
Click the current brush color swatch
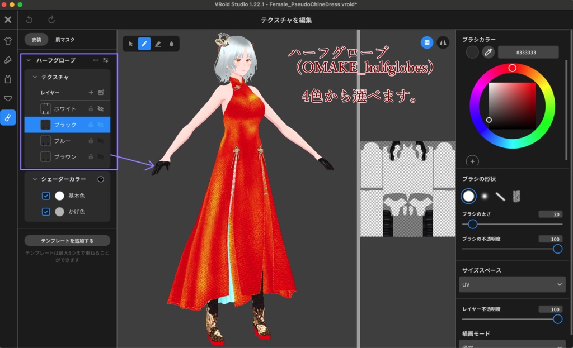(x=472, y=52)
